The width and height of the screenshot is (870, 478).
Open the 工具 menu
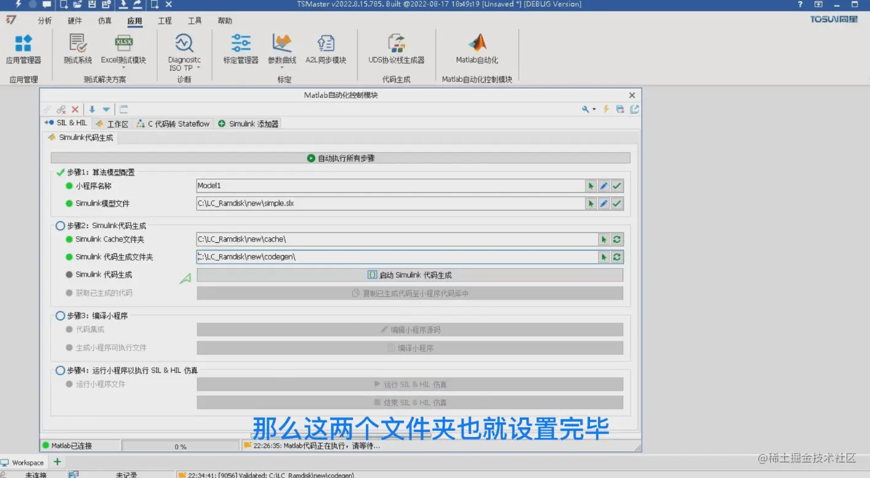(195, 21)
